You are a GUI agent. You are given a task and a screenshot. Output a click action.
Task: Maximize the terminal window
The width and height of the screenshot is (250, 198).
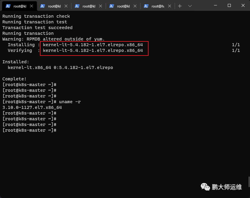[229, 6]
